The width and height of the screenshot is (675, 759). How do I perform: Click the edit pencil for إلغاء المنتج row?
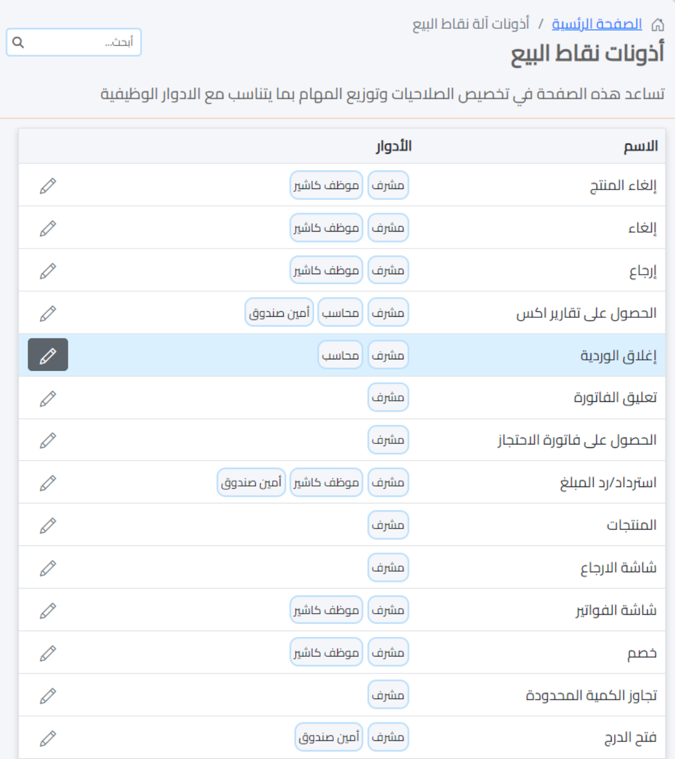(48, 186)
